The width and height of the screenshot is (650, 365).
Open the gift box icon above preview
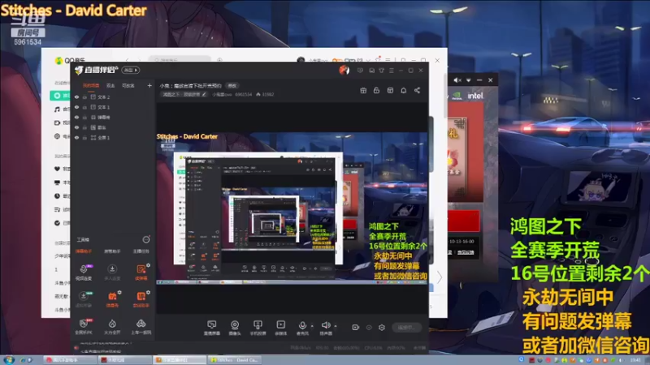pyautogui.click(x=363, y=90)
